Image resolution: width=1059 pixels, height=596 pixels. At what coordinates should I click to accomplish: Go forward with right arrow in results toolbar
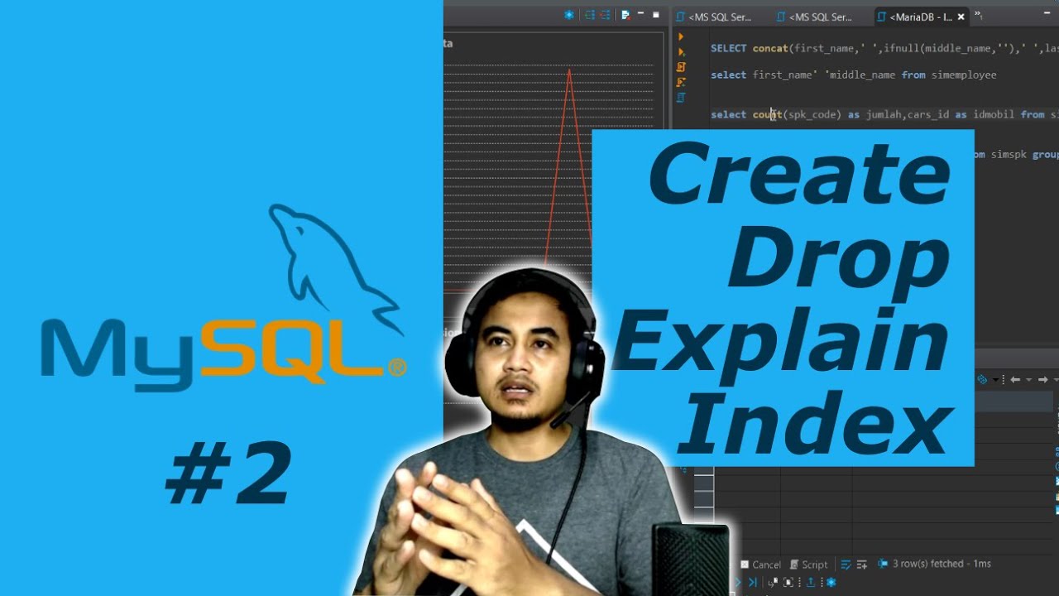coord(1042,380)
